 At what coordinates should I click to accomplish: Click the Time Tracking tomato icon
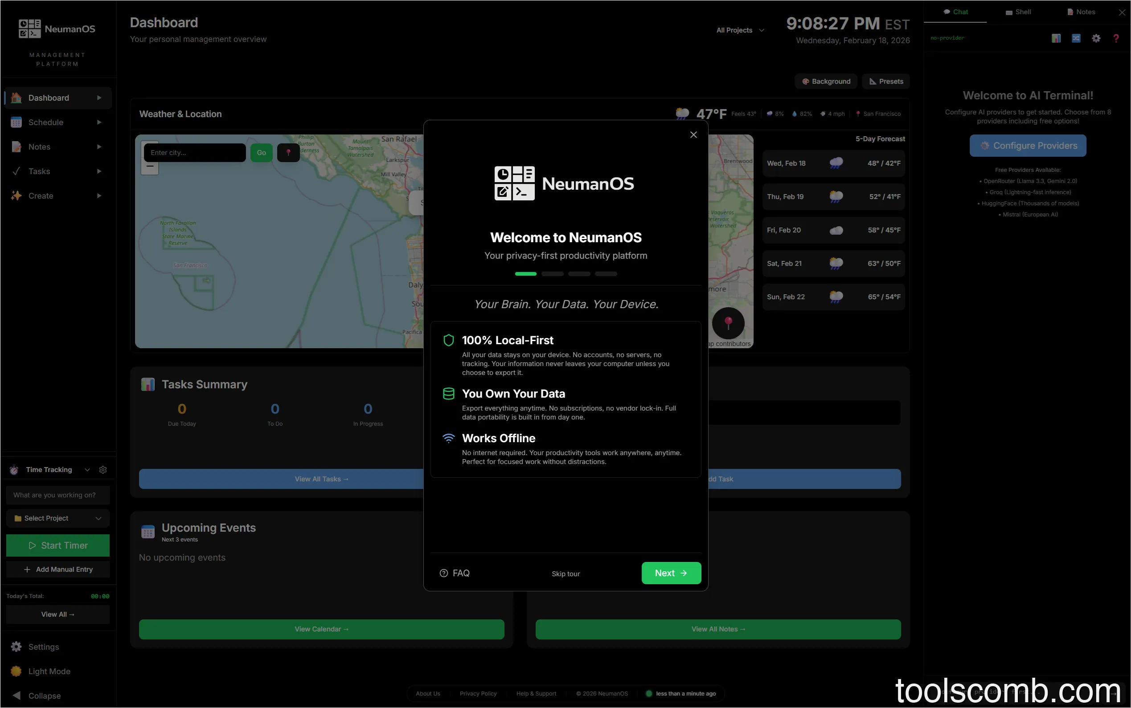click(14, 470)
